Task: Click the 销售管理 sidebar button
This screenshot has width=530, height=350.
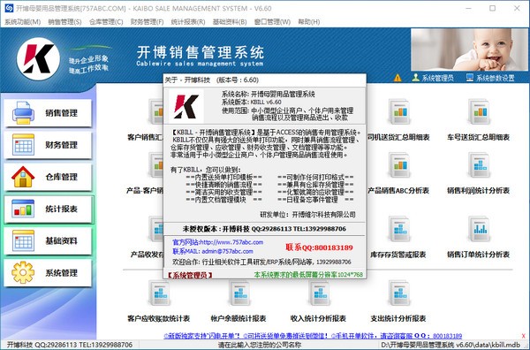Action: (x=48, y=113)
